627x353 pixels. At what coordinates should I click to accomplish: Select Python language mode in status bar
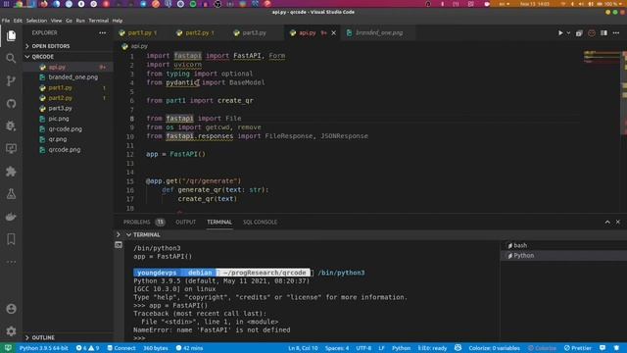click(x=401, y=348)
